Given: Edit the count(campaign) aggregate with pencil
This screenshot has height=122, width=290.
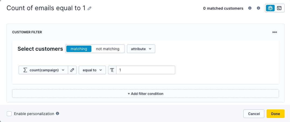Looking at the screenshot, I should (72, 70).
